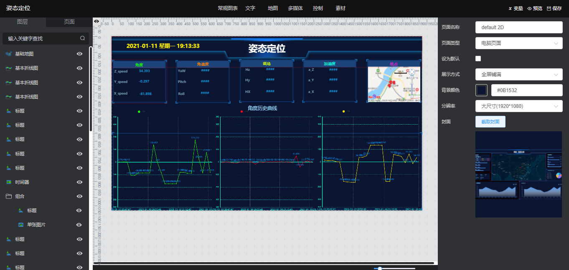Toggle eye of 标题 inside 组合 group
569x270 pixels.
[79, 210]
